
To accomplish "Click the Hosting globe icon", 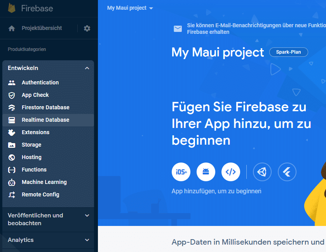I will [12, 157].
